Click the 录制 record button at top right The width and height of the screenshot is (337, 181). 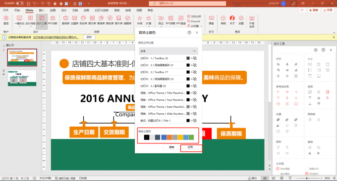[x=314, y=10]
